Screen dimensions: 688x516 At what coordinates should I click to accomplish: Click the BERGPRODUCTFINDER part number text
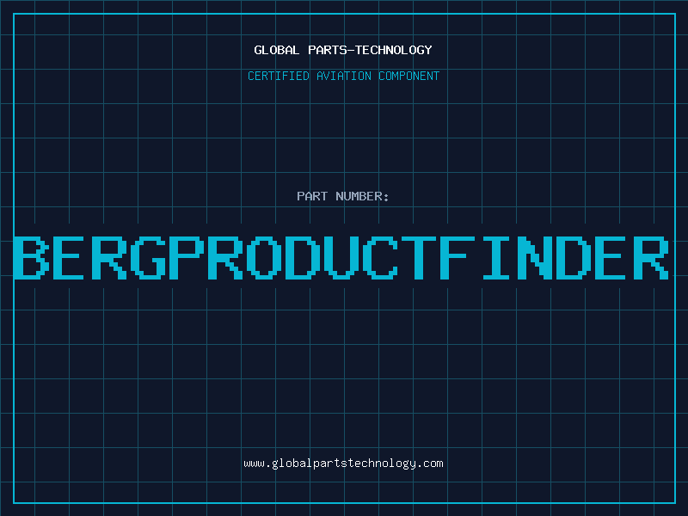pos(341,258)
